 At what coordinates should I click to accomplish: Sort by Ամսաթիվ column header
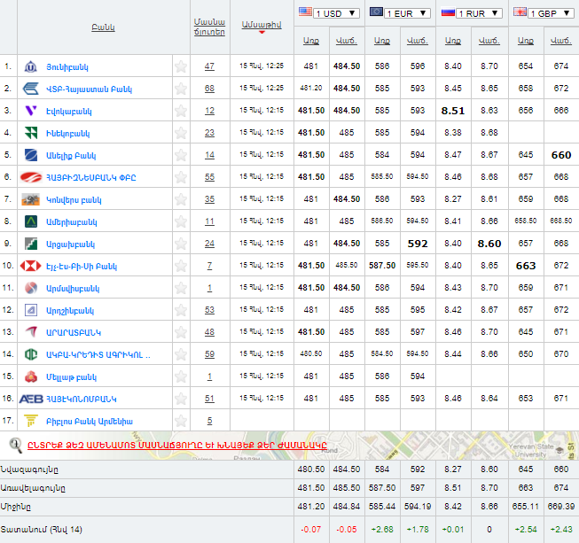point(262,25)
